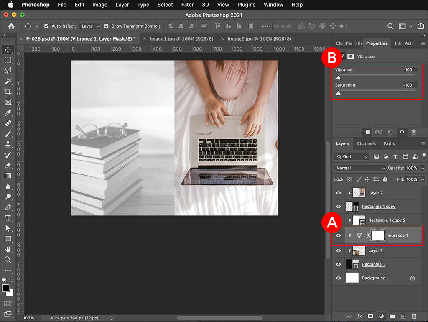The height and width of the screenshot is (322, 428).
Task: Select the History Brush tool
Action: pyautogui.click(x=8, y=155)
